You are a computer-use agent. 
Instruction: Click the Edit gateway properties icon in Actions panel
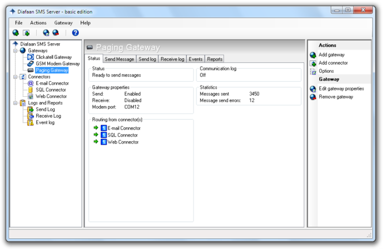click(x=313, y=89)
